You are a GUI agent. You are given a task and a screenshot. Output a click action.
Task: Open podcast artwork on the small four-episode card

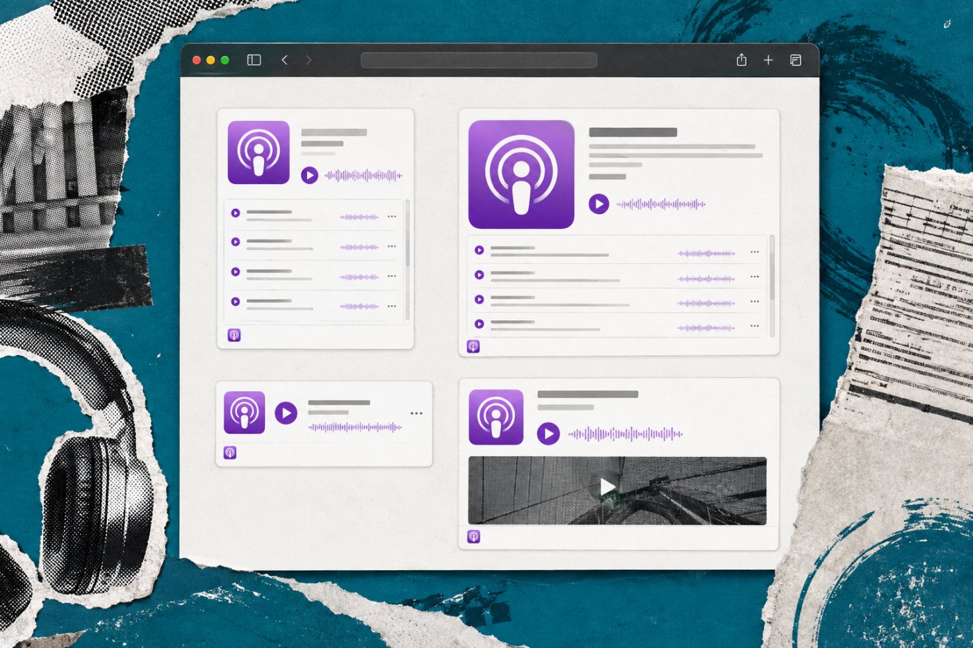[x=259, y=152]
